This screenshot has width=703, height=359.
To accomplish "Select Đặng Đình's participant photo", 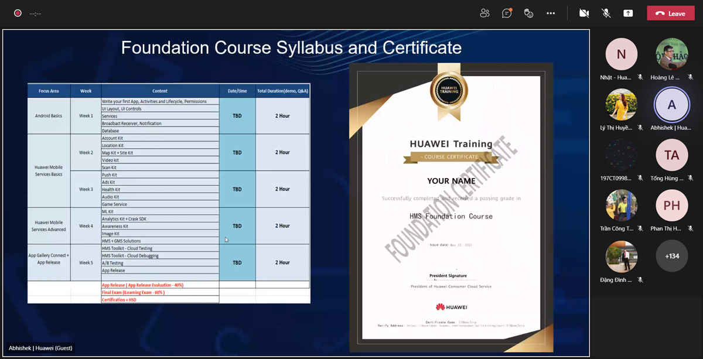I will tap(622, 257).
